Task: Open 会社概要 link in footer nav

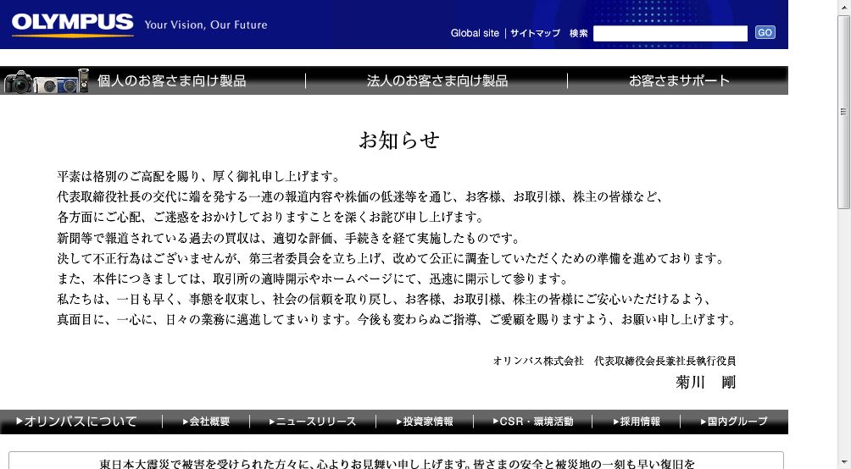Action: 206,422
